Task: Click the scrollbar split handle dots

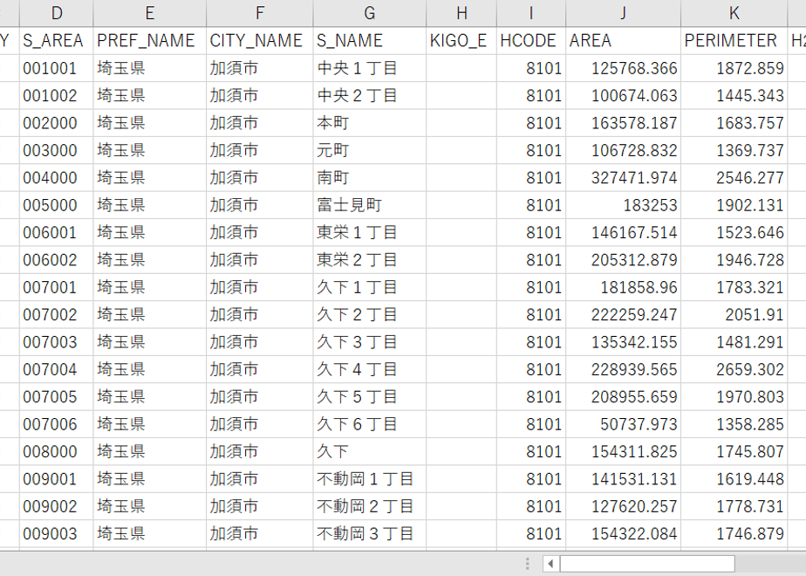Action: click(528, 564)
